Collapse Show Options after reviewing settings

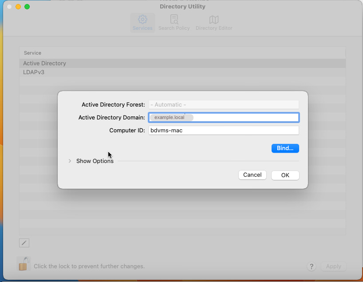[70, 161]
